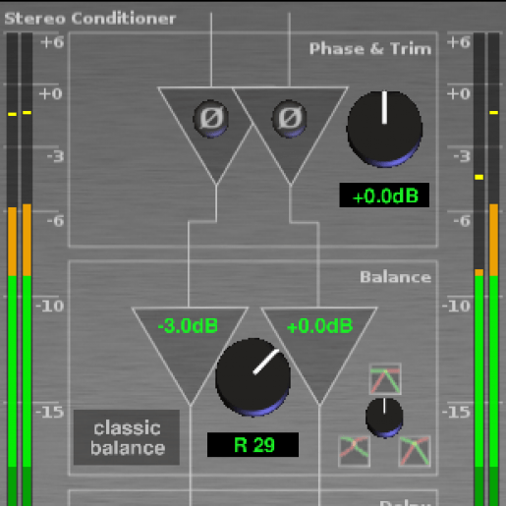The image size is (506, 506).
Task: Toggle the left channel phase invert button
Action: tap(210, 119)
